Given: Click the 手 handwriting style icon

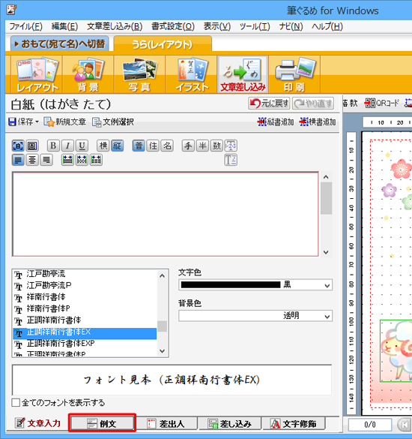Looking at the screenshot, I should 188,146.
